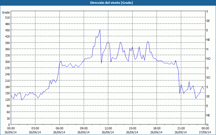Click the 30 y-axis tick label
The height and width of the screenshot is (135, 216).
pos(8,119)
